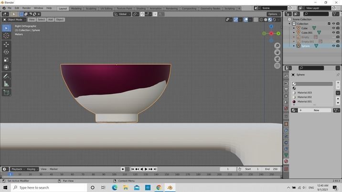The image size is (342, 192).
Task: Select the Move tool
Action: pyautogui.click(x=6, y=44)
